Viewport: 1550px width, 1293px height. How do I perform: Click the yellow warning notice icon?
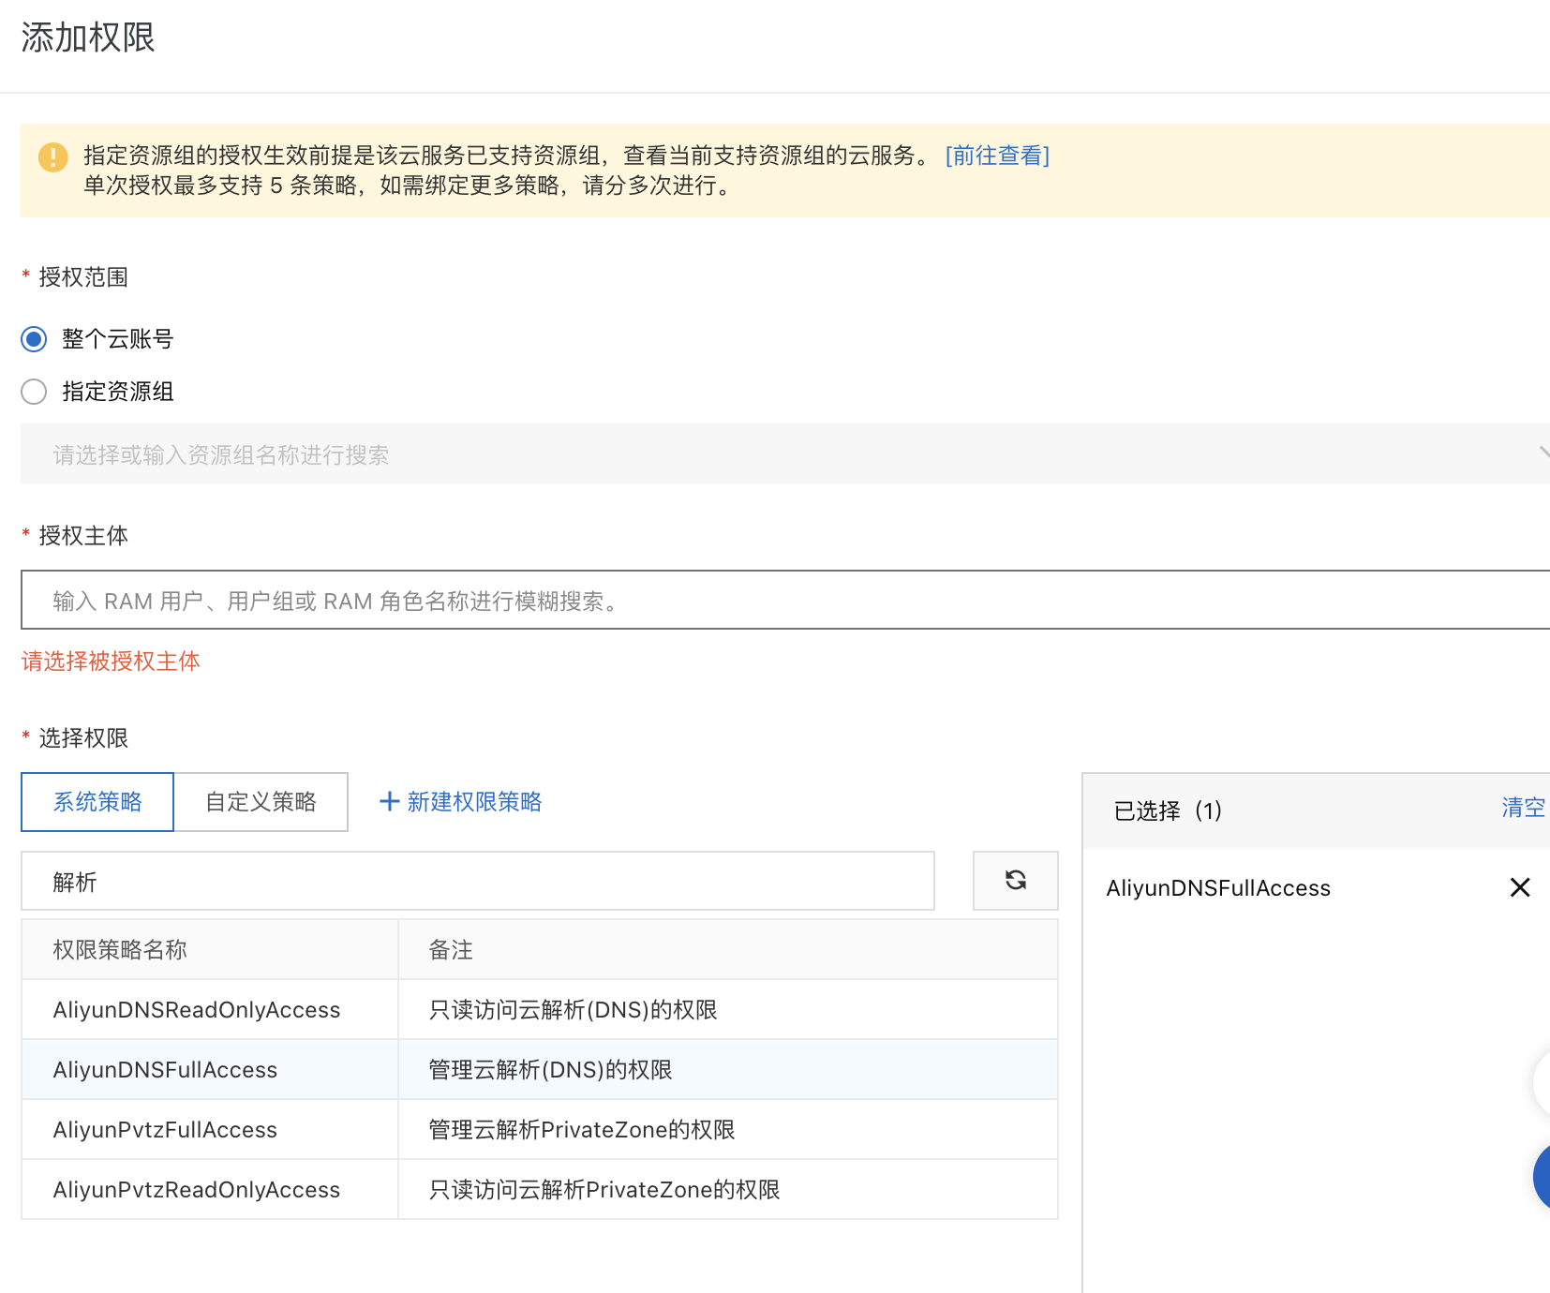coord(52,156)
